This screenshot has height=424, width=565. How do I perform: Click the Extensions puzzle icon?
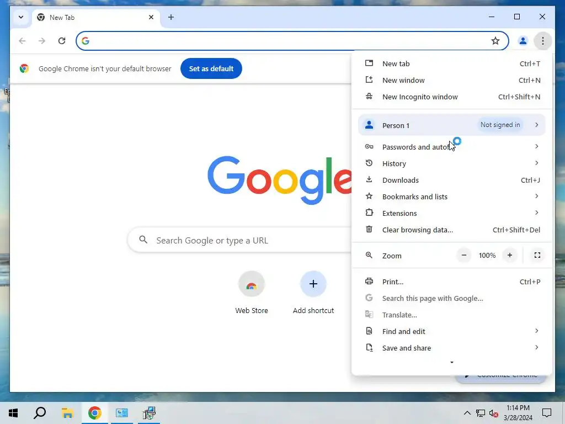click(x=369, y=213)
